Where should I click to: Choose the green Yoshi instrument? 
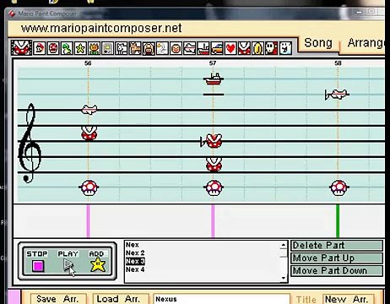coord(67,48)
